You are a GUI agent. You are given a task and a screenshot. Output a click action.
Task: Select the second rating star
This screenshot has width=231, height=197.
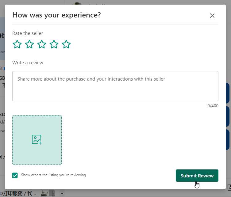[x=29, y=44]
